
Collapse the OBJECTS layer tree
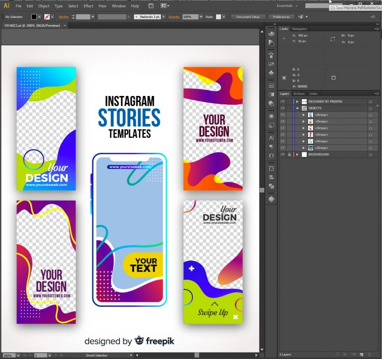[297, 108]
